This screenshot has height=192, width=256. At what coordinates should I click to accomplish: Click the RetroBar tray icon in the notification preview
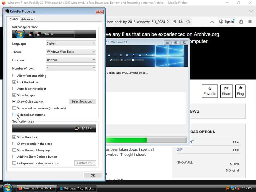[x=77, y=128]
